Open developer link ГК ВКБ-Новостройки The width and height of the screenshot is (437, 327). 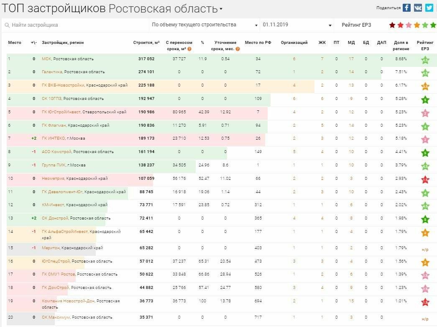(63, 85)
